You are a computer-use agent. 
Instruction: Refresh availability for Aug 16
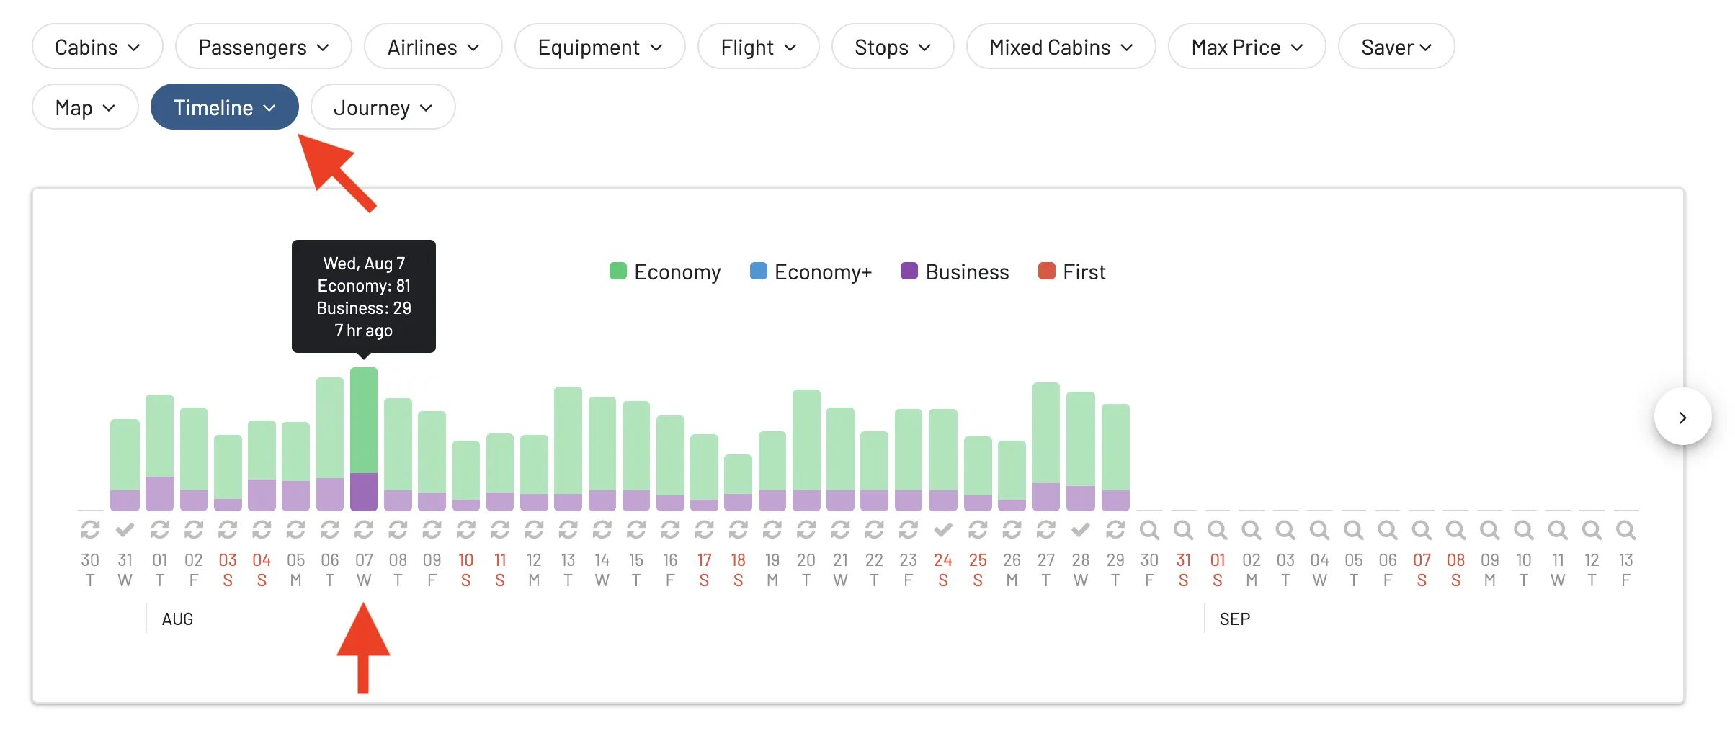tap(670, 530)
